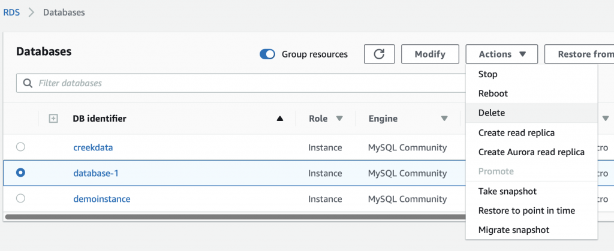Choose Take snapshot from Actions menu
The width and height of the screenshot is (614, 251).
tap(531, 191)
